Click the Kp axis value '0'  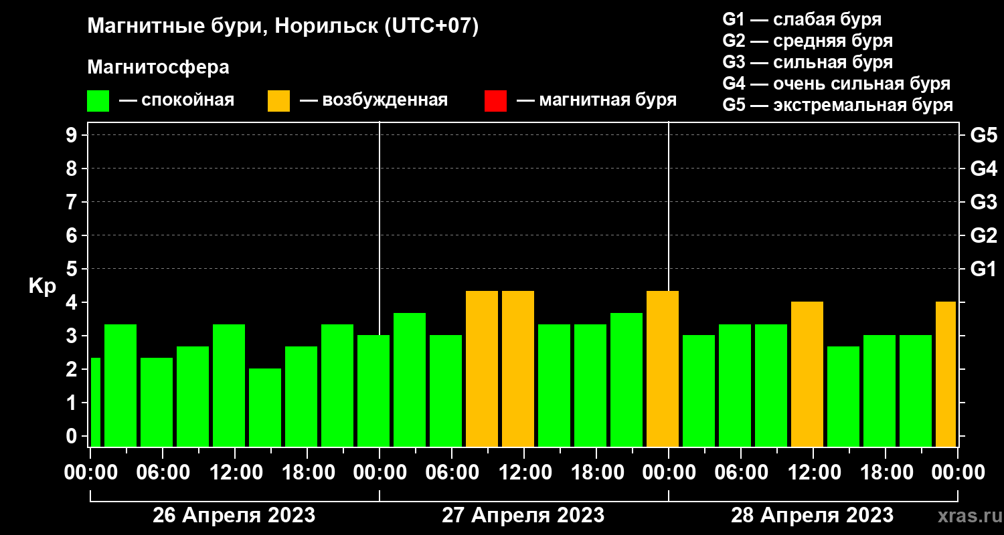[x=73, y=436]
